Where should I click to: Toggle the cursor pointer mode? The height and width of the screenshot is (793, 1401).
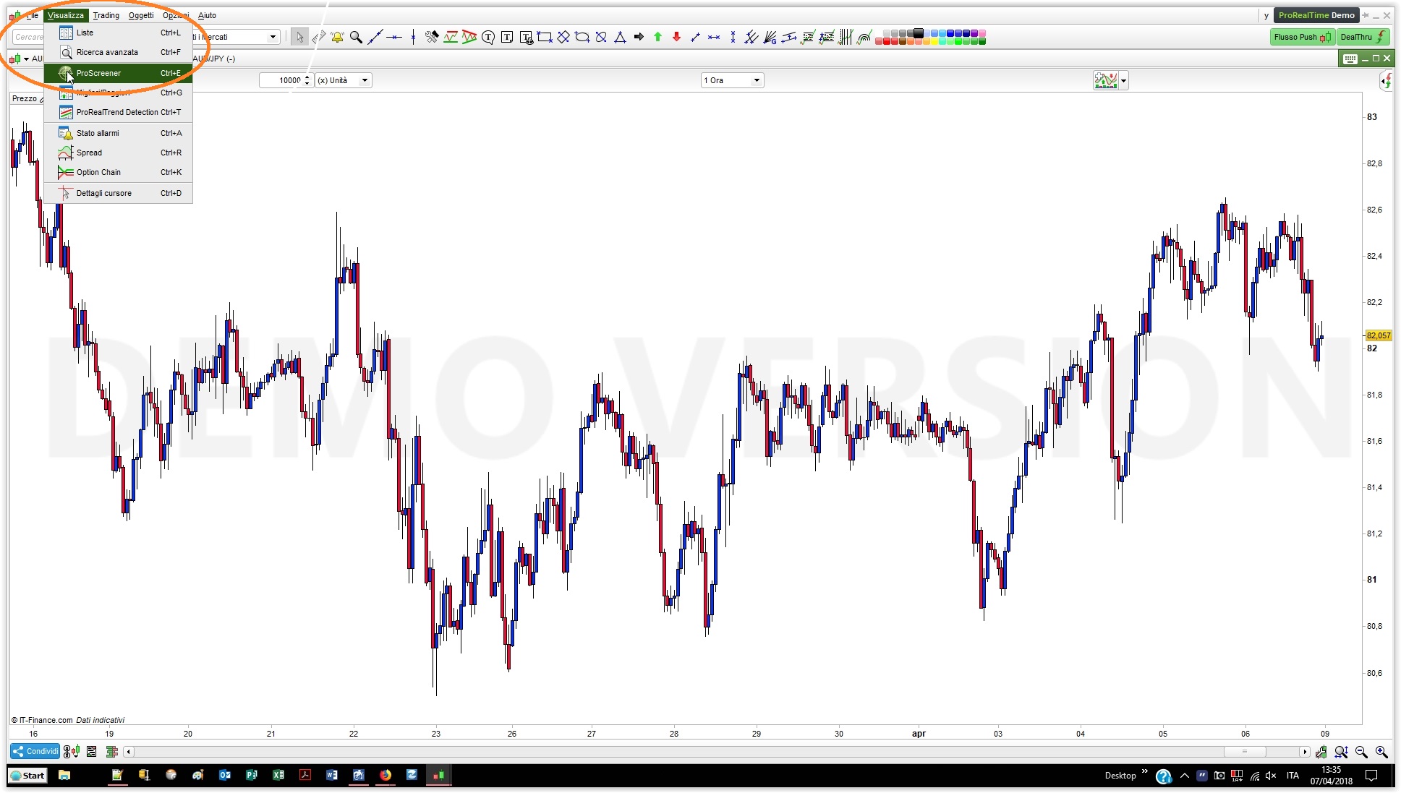299,37
